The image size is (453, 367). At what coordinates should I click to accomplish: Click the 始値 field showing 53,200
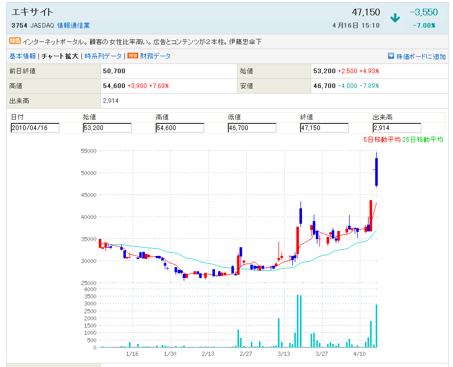pyautogui.click(x=107, y=128)
